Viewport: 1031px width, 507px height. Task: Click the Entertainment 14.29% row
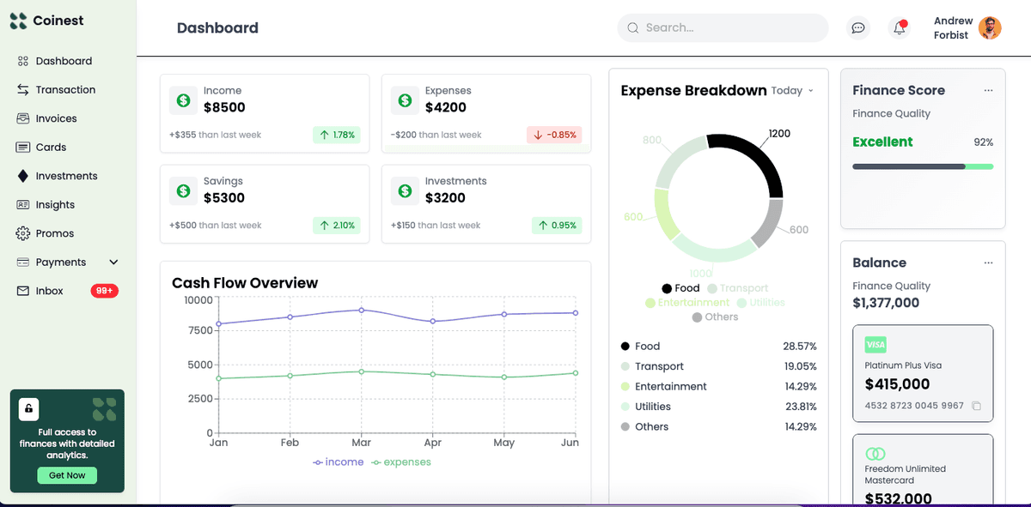click(x=718, y=387)
